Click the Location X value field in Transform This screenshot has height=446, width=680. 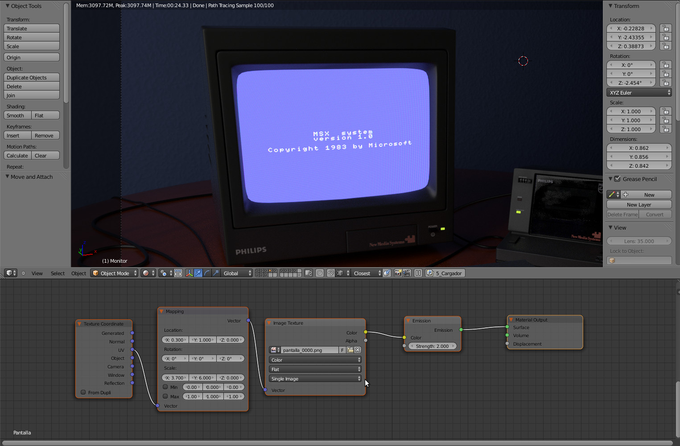pyautogui.click(x=631, y=29)
